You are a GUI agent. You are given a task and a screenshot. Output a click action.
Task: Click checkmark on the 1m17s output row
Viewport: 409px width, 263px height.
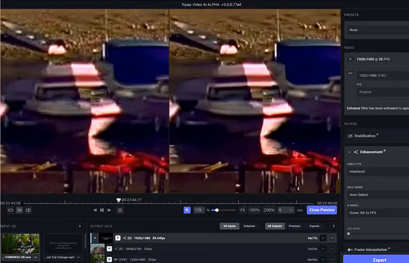(x=323, y=238)
